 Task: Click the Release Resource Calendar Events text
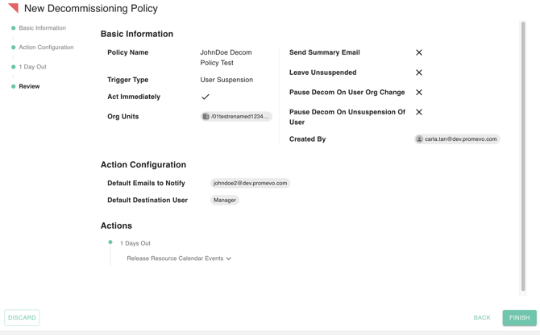click(x=175, y=258)
